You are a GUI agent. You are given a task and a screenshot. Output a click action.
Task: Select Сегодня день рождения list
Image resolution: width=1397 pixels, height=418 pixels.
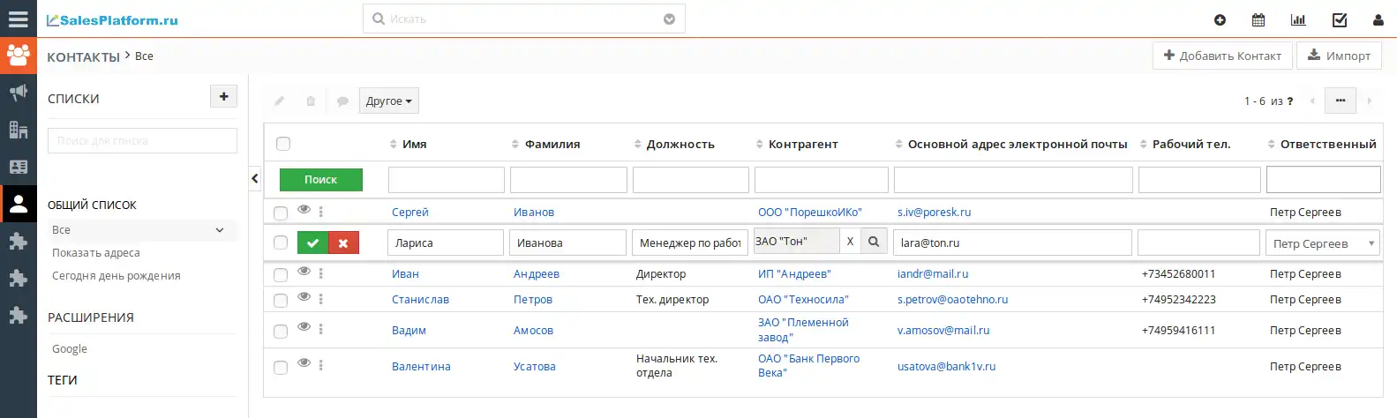[116, 276]
